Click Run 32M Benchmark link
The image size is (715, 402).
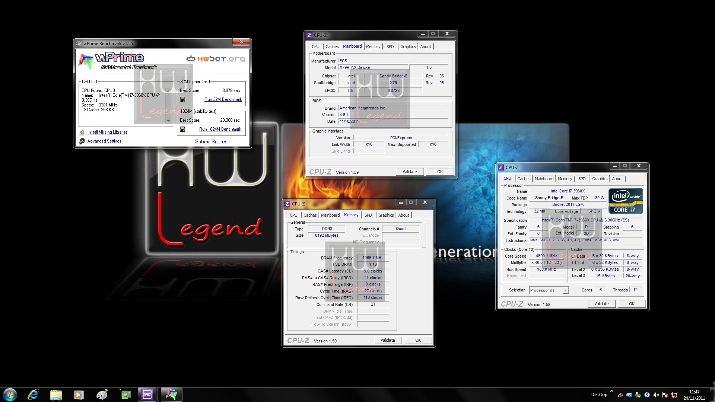pos(223,99)
